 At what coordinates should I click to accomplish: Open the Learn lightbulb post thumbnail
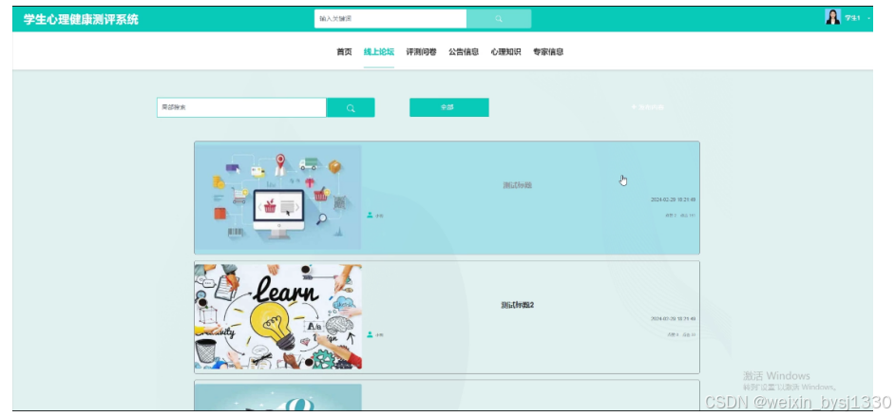(x=278, y=316)
